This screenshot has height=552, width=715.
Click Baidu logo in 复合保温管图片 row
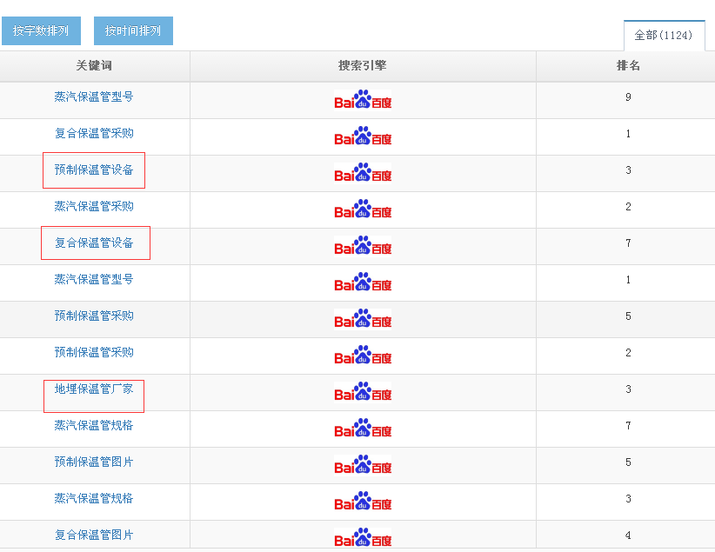tap(363, 537)
